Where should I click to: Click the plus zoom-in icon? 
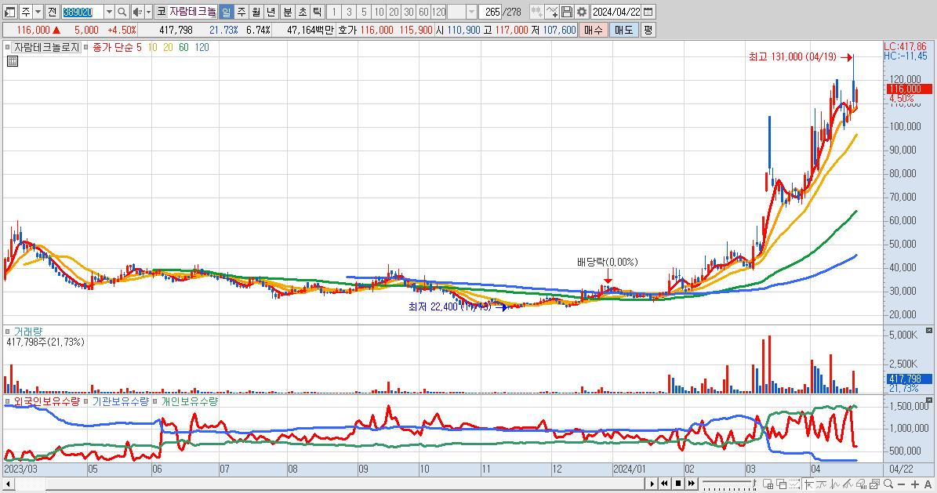[x=915, y=484]
